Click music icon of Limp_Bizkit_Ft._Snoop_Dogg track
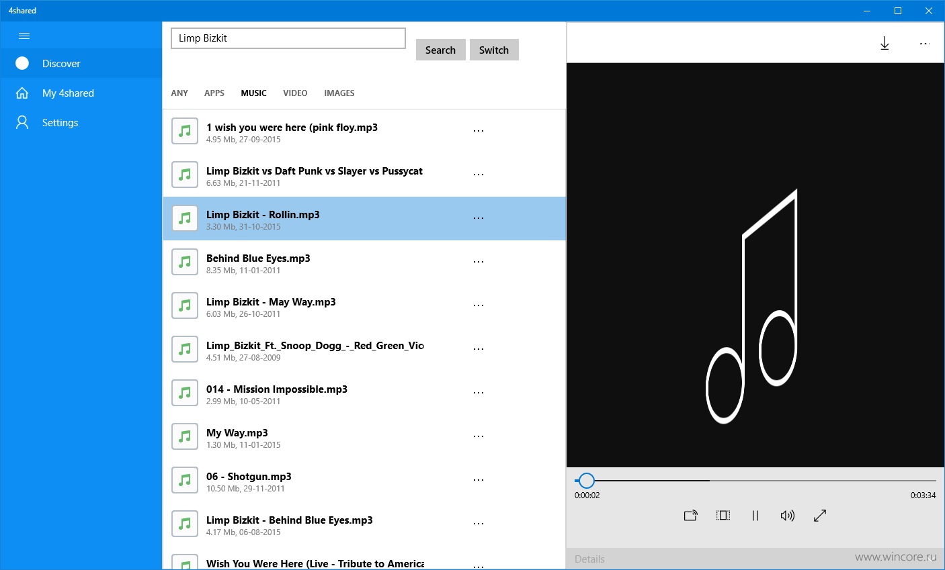Viewport: 945px width, 570px height. pos(185,349)
